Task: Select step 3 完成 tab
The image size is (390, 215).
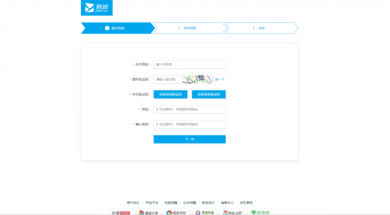Action: [260, 28]
